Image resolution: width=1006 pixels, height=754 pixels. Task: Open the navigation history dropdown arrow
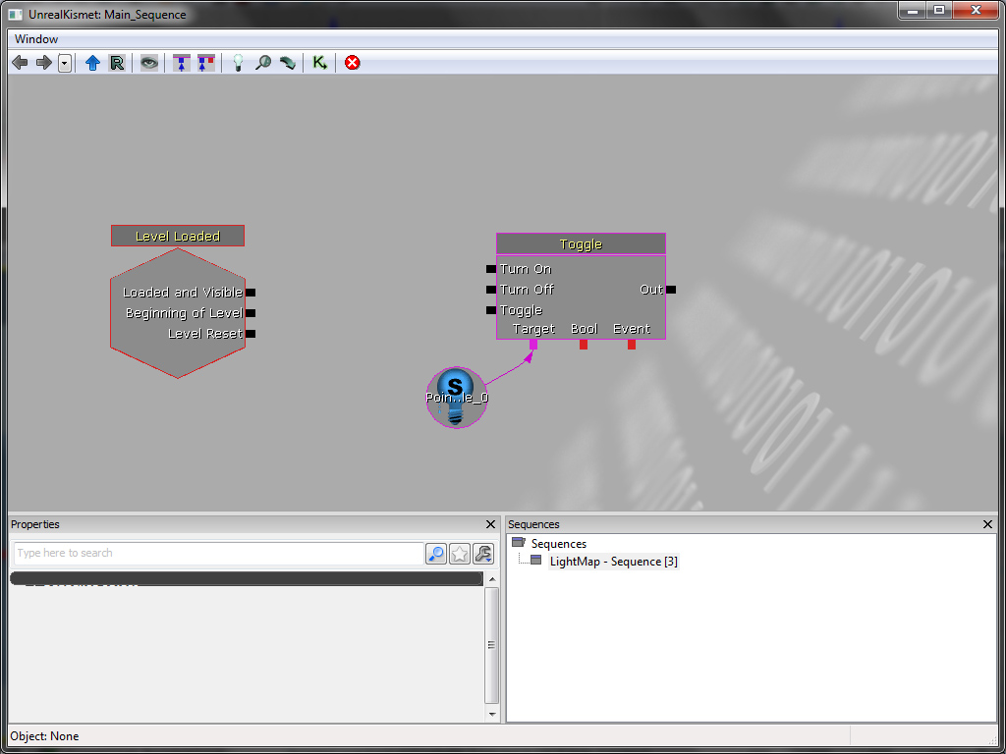[x=65, y=63]
